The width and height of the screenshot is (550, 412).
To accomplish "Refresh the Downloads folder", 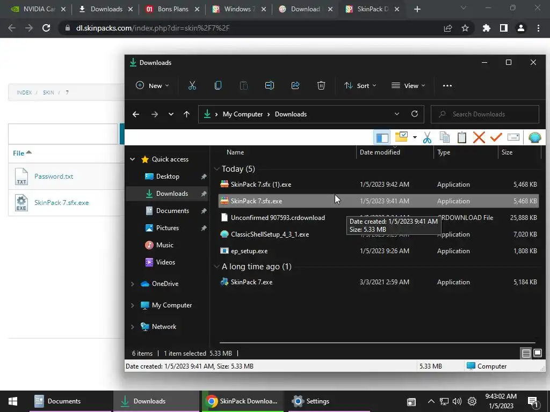I will pos(415,114).
